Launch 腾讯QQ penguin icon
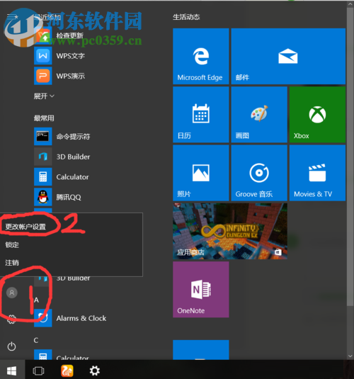This screenshot has height=379, width=354. 42,197
